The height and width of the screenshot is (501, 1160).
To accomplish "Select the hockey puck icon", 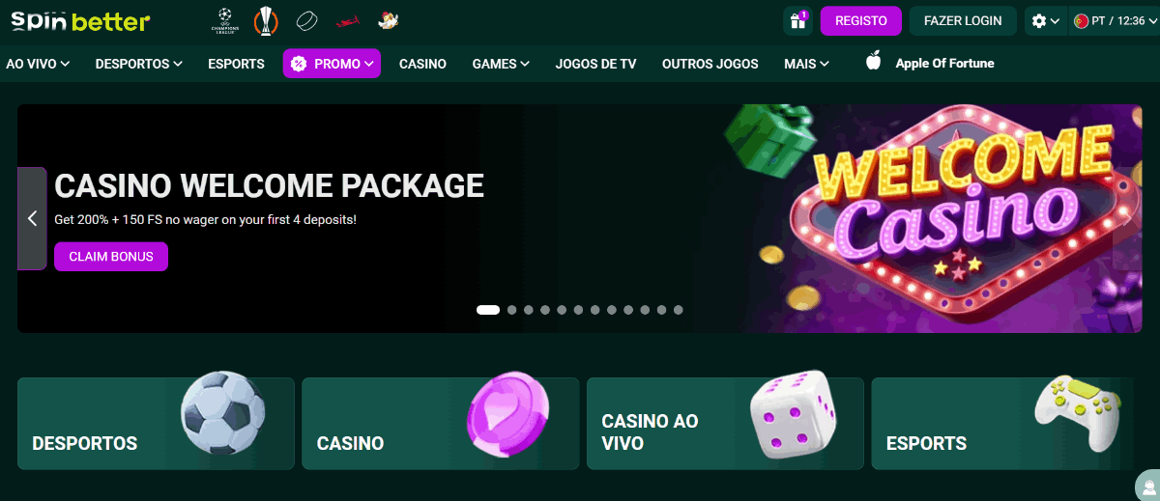I will click(306, 20).
